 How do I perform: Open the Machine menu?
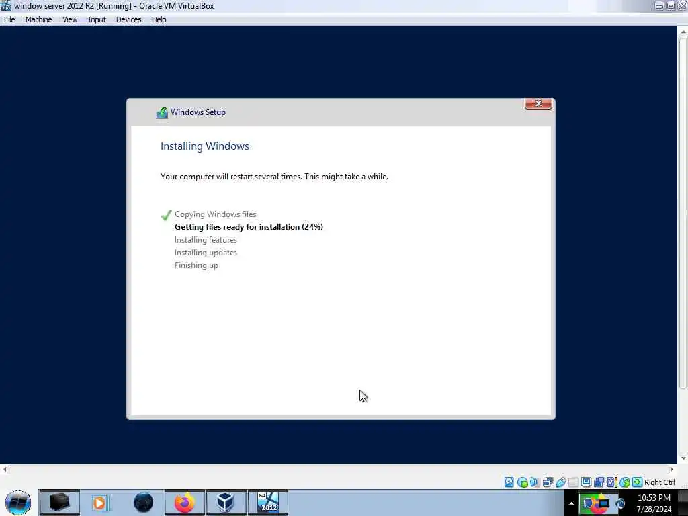pyautogui.click(x=38, y=19)
